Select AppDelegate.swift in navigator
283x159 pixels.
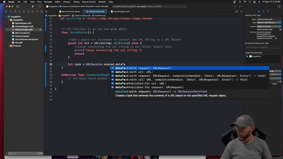[x=23, y=23]
